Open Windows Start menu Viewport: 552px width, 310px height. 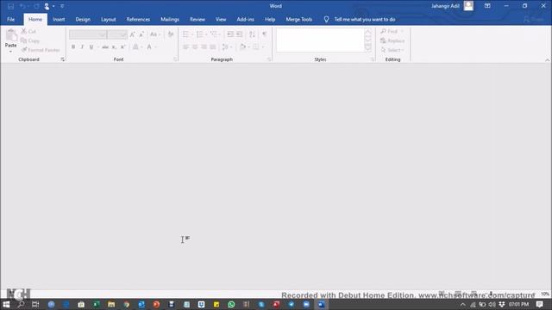(x=6, y=304)
